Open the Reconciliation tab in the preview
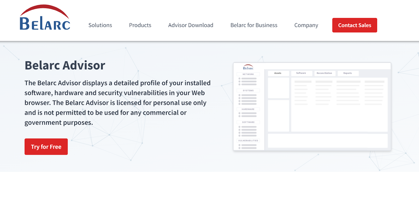Image resolution: width=419 pixels, height=198 pixels. point(324,73)
